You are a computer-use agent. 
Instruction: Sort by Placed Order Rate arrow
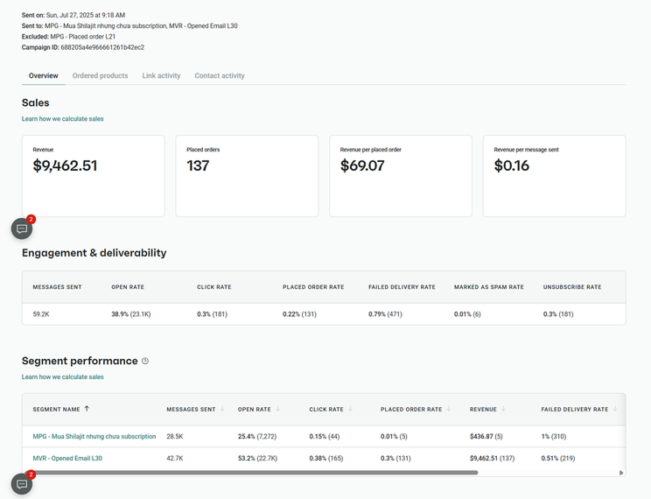449,409
